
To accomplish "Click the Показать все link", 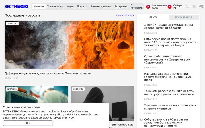I will (x=125, y=15).
